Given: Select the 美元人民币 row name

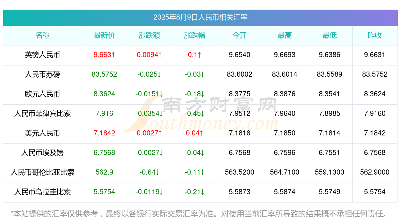Looking at the screenshot, I should (x=42, y=133).
